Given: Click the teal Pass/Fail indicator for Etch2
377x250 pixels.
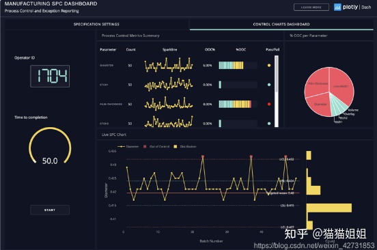Looking at the screenshot, I should pyautogui.click(x=269, y=124).
